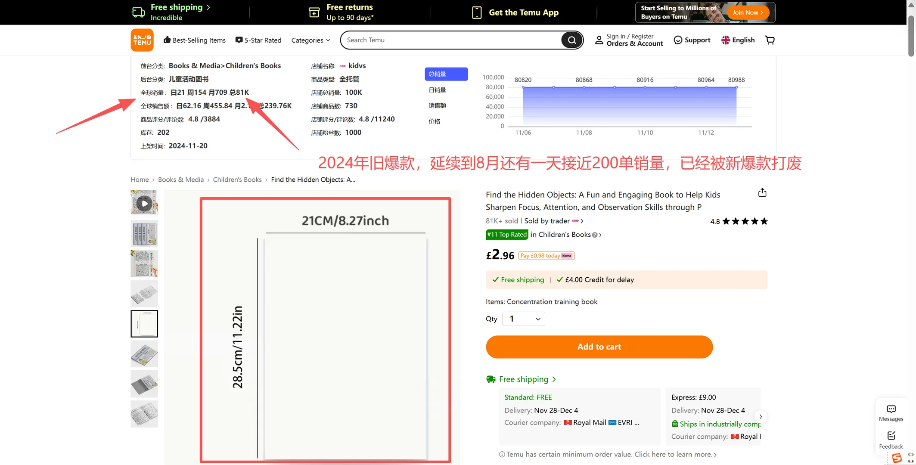Image resolution: width=916 pixels, height=465 pixels.
Task: Click the Top Rated help question icon
Action: tap(595, 235)
